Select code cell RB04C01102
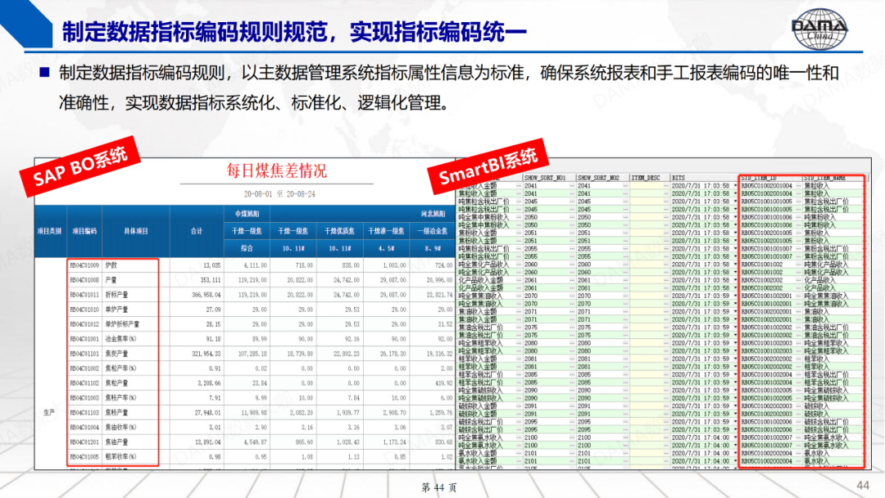Viewport: 885px width, 498px height. [84, 383]
